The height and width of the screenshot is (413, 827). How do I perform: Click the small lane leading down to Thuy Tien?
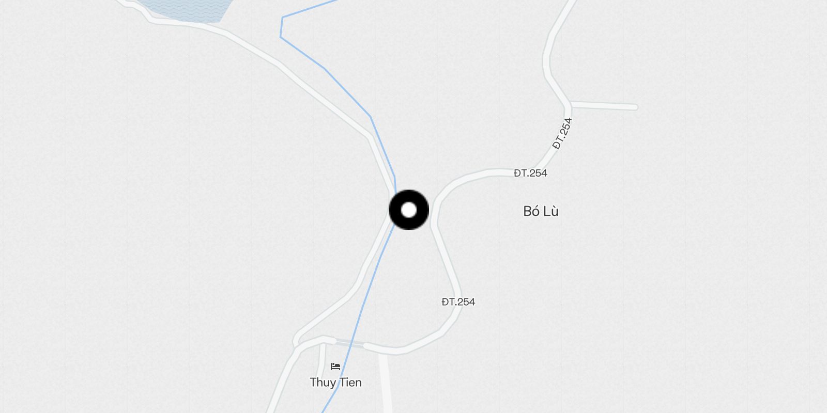coord(321,361)
